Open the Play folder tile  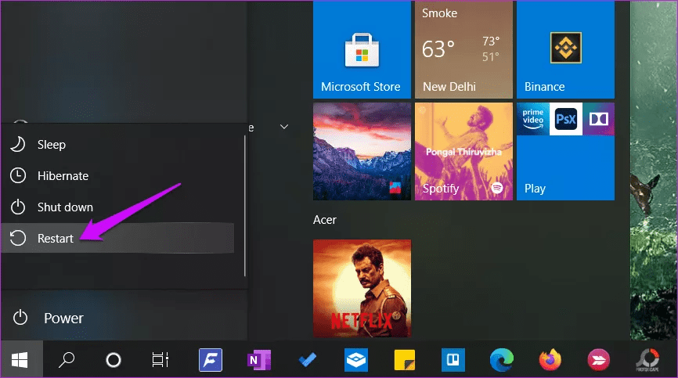pos(565,151)
